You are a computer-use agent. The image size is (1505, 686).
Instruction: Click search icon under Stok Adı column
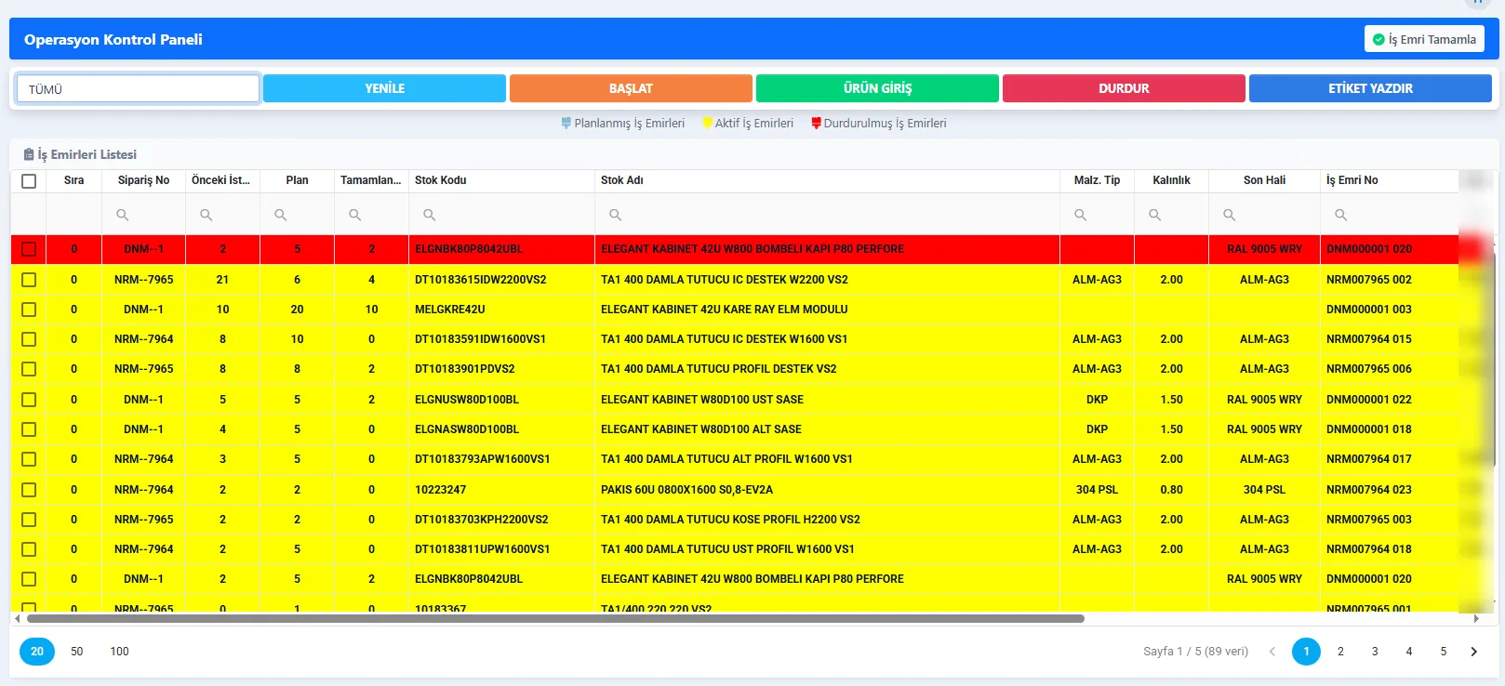point(615,215)
